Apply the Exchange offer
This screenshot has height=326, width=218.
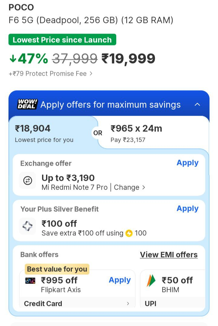[x=187, y=163]
